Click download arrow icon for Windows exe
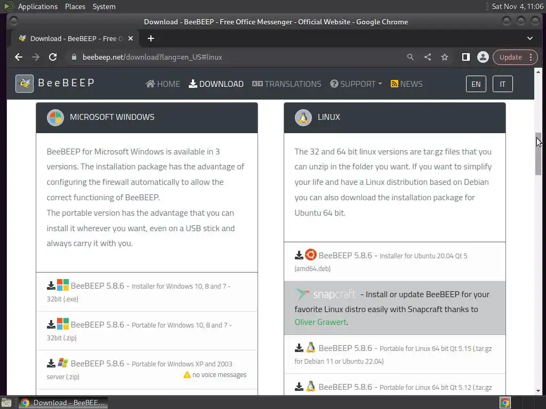The image size is (546, 409). 51,285
